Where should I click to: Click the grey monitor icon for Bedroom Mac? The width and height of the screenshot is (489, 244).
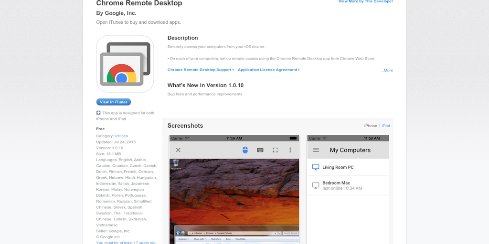click(316, 185)
